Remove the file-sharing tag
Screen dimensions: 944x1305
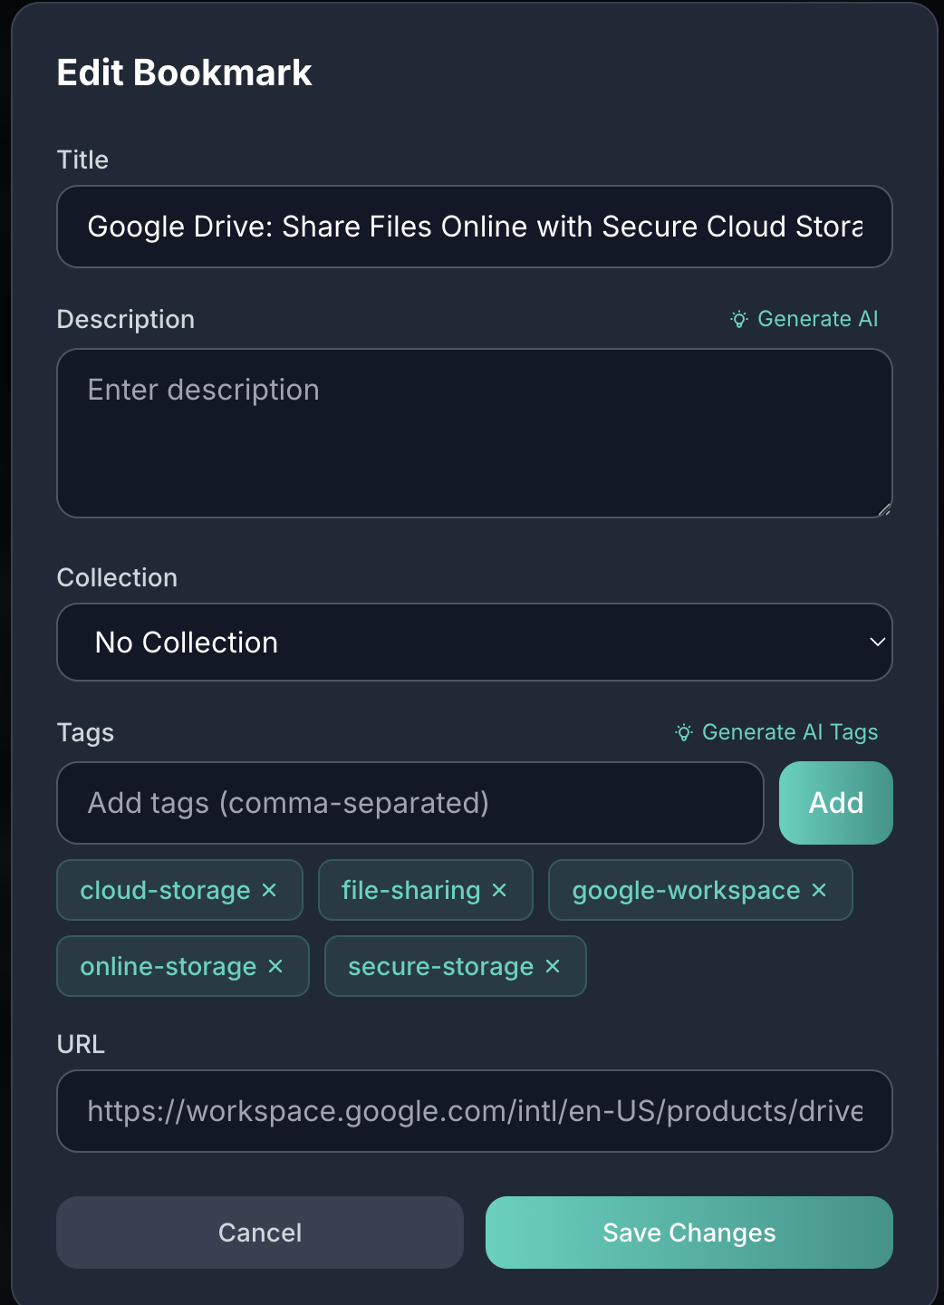pyautogui.click(x=497, y=890)
